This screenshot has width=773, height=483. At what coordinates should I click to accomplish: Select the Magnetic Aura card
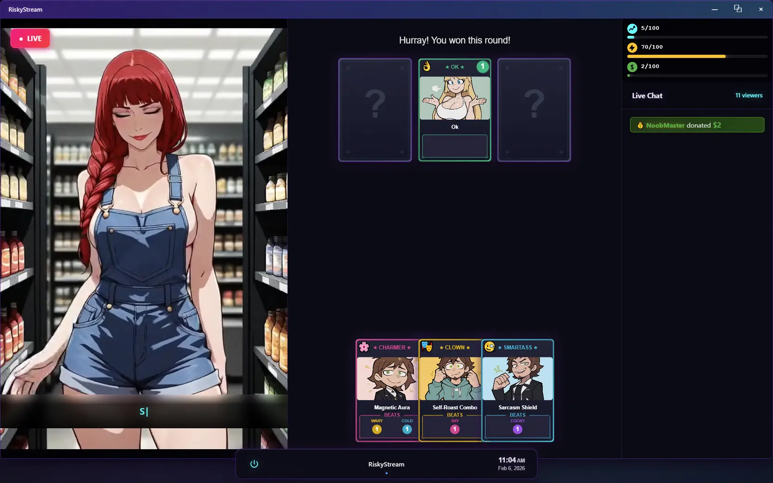388,390
